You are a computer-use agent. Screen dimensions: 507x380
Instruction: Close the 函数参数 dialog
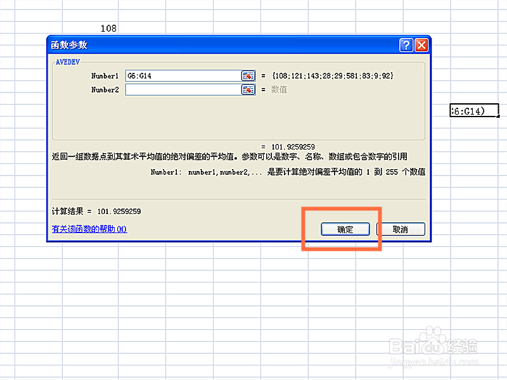[421, 45]
